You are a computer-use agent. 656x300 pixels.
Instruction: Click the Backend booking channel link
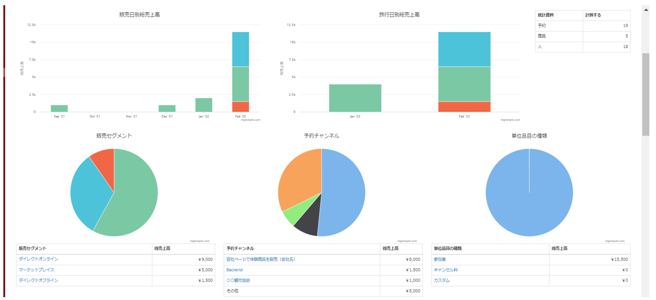(234, 270)
